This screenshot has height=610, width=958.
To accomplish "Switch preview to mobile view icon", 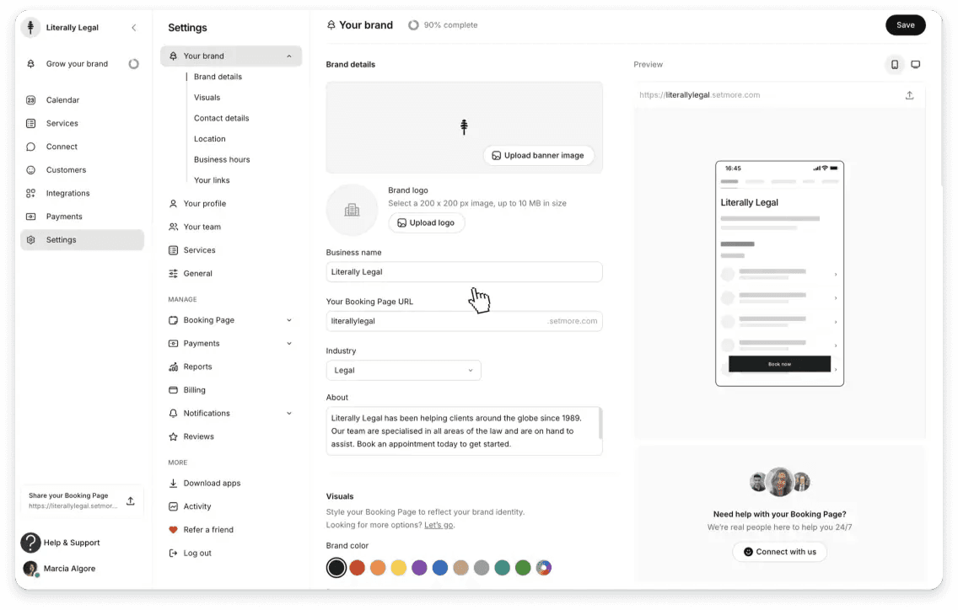I will tap(895, 64).
